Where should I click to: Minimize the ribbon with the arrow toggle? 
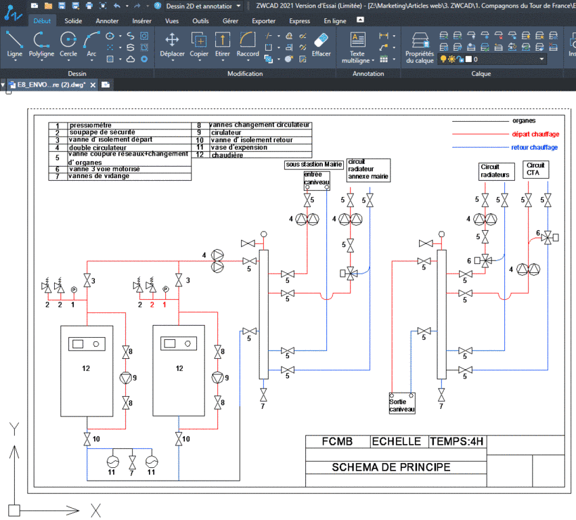360,20
